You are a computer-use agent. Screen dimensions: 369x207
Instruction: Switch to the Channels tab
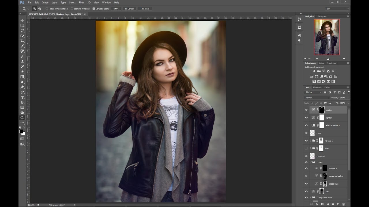[x=317, y=87]
